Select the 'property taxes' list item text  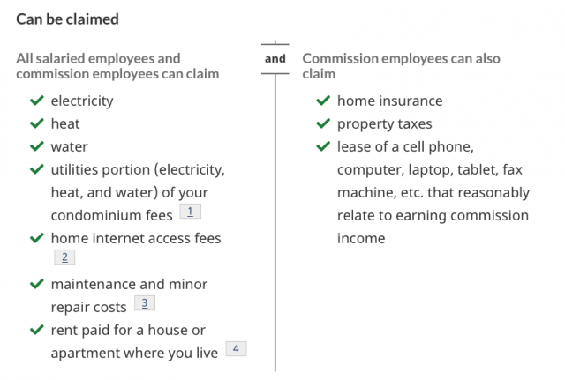[x=385, y=123]
